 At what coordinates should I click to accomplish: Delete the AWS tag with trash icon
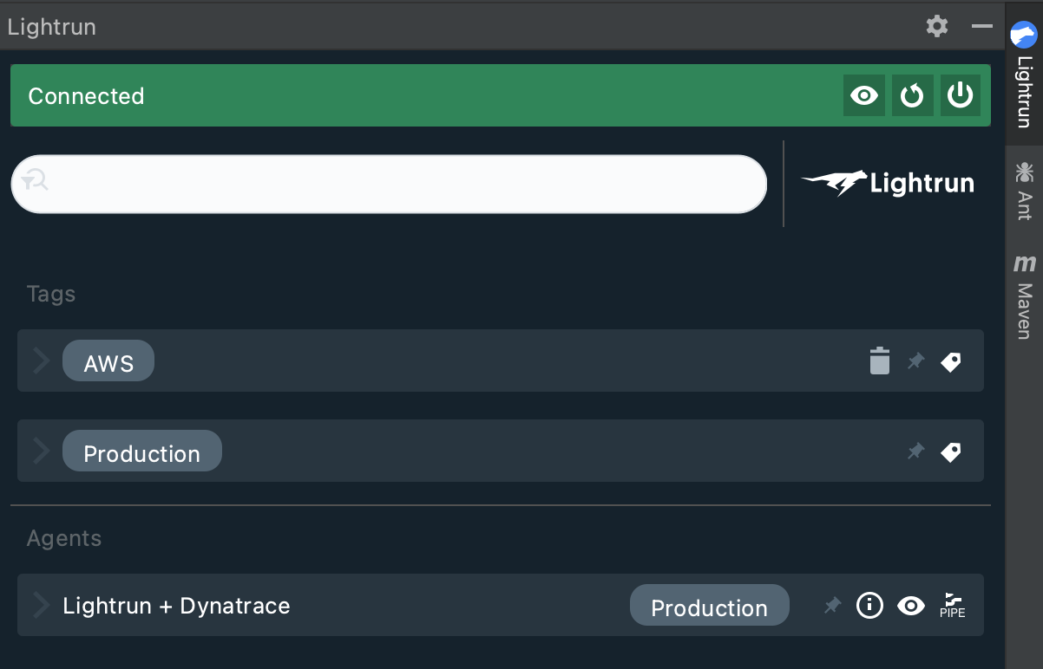tap(880, 361)
